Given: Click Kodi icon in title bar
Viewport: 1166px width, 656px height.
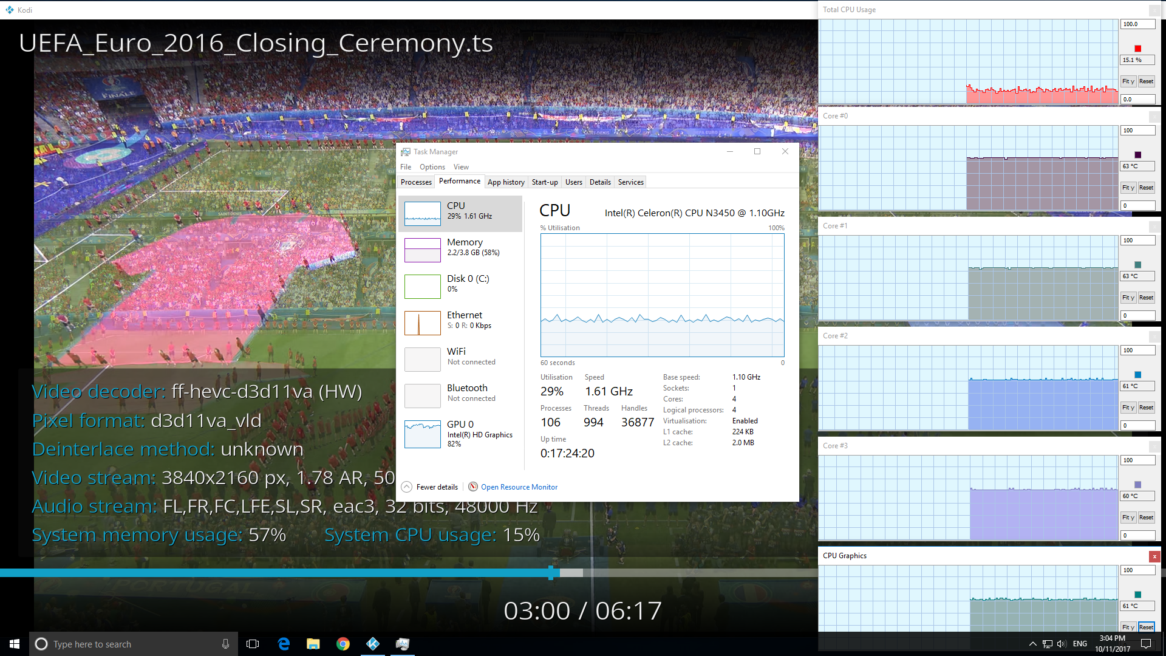Looking at the screenshot, I should (9, 10).
